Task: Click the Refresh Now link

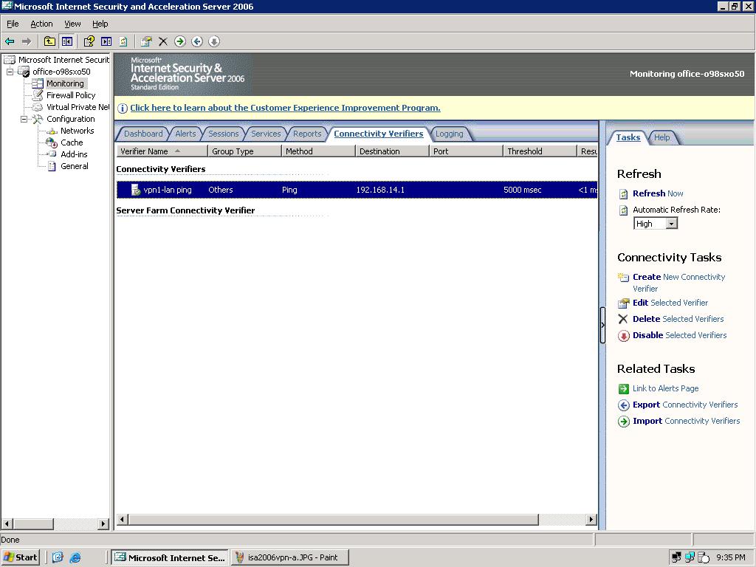Action: tap(658, 194)
